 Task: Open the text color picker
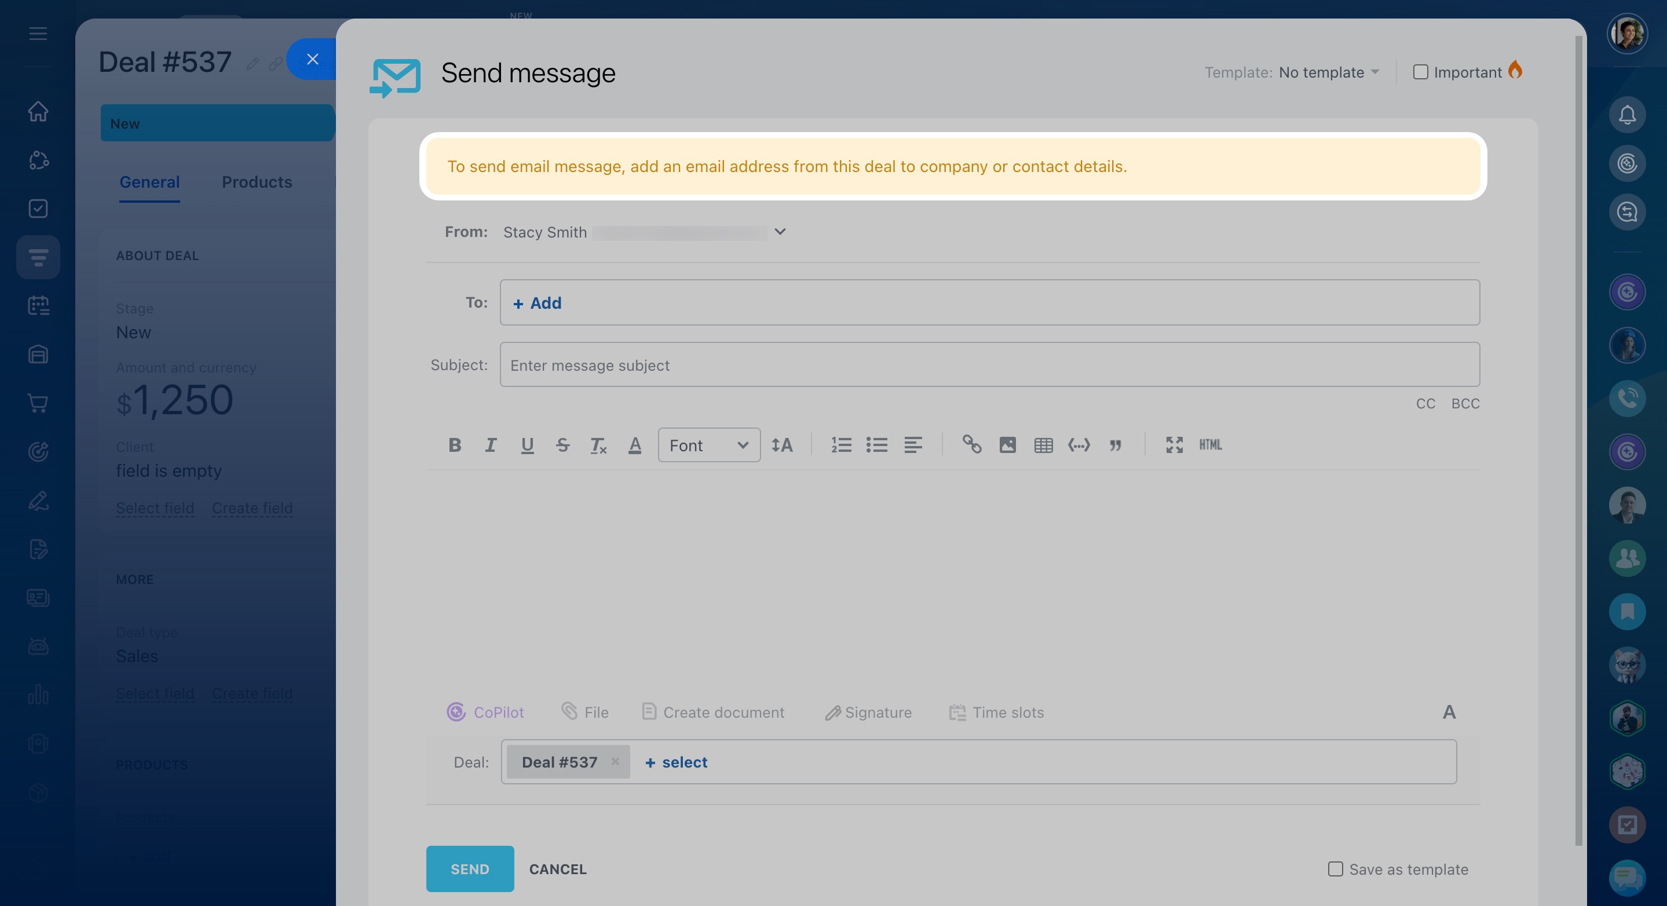[635, 444]
